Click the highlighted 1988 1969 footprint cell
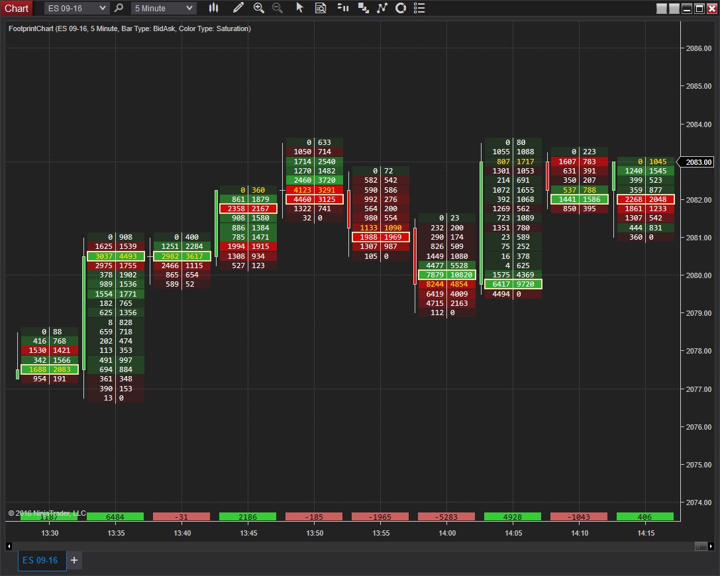 click(x=381, y=237)
